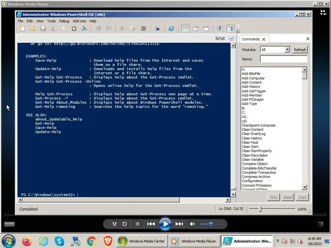331x248 pixels.
Task: Open the Tools menu
Action: [51, 21]
